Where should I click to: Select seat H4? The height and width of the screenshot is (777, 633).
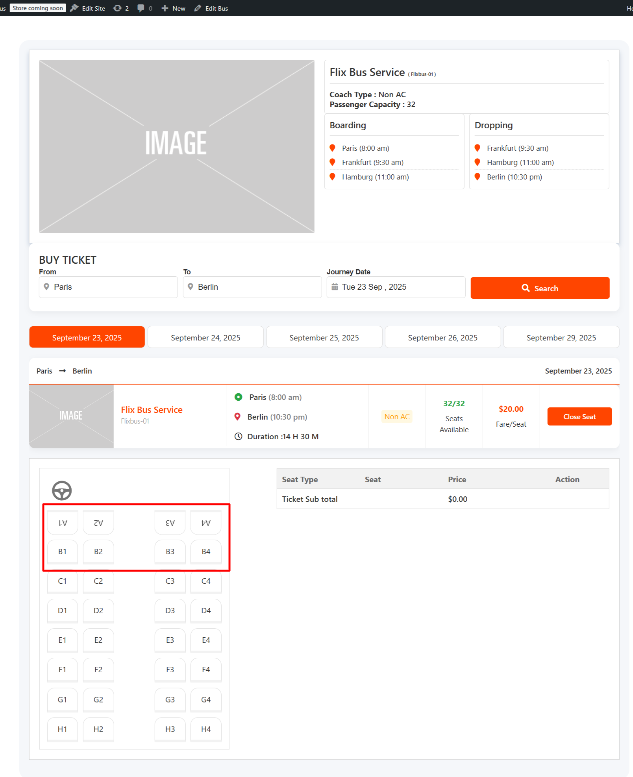(x=206, y=729)
